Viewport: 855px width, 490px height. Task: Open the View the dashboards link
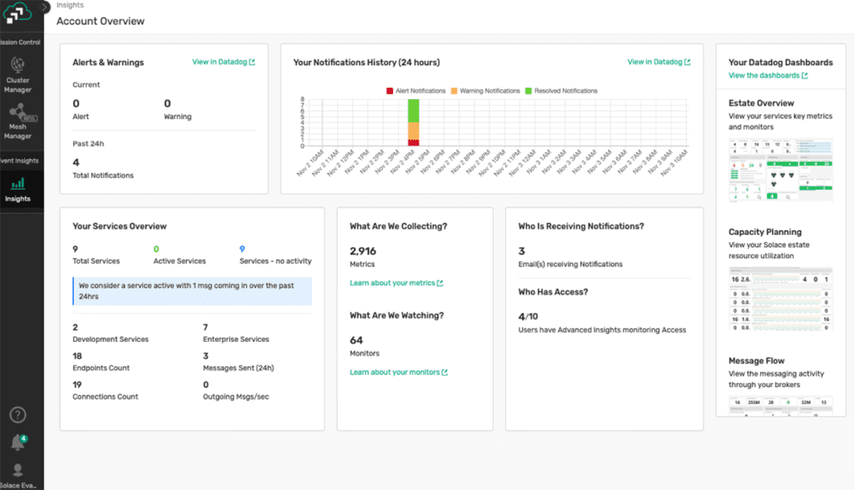pyautogui.click(x=768, y=76)
